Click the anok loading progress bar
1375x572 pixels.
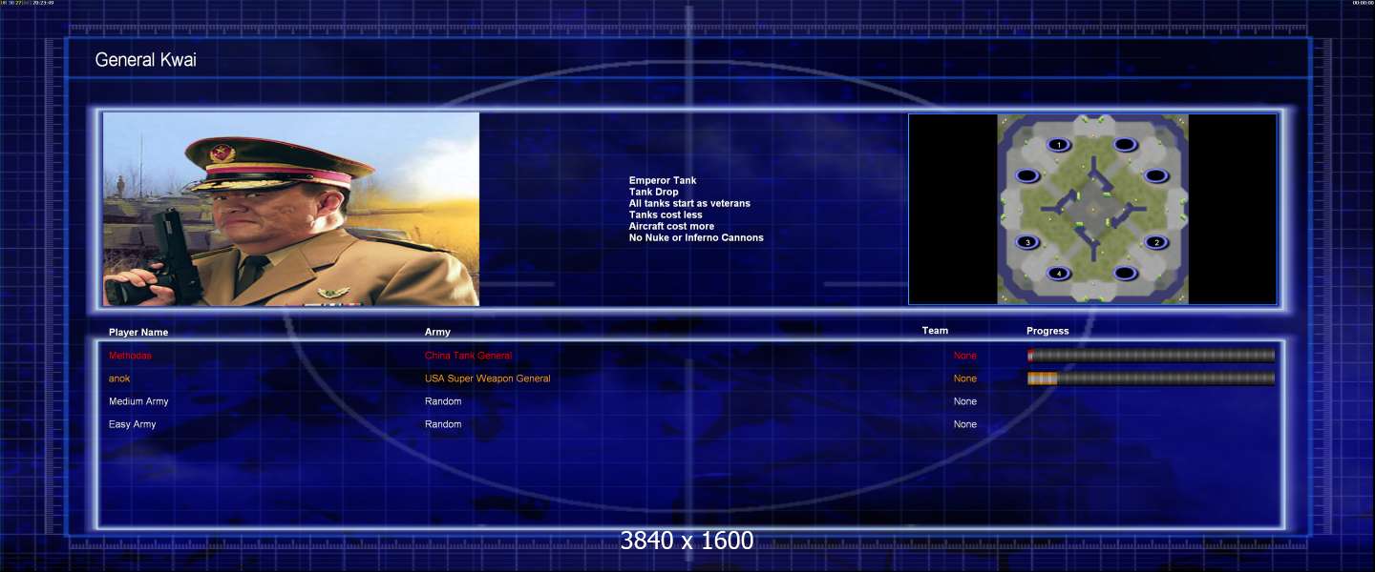[x=1151, y=378]
